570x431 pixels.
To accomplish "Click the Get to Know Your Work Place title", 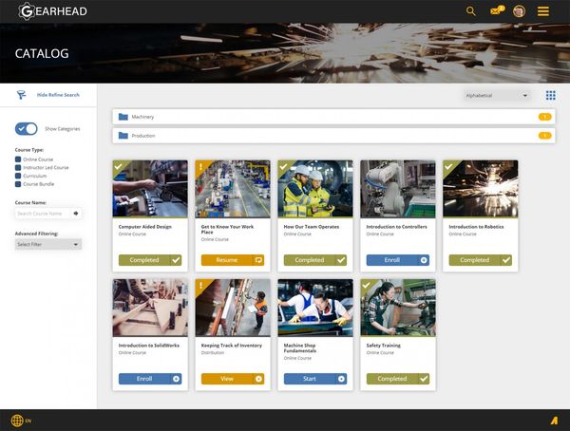I will click(227, 230).
